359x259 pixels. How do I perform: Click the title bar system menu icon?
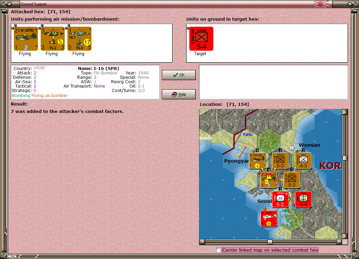9,4
